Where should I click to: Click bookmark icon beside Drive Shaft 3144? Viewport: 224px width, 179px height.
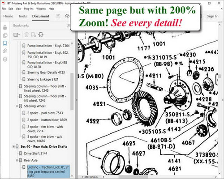(x=21, y=153)
